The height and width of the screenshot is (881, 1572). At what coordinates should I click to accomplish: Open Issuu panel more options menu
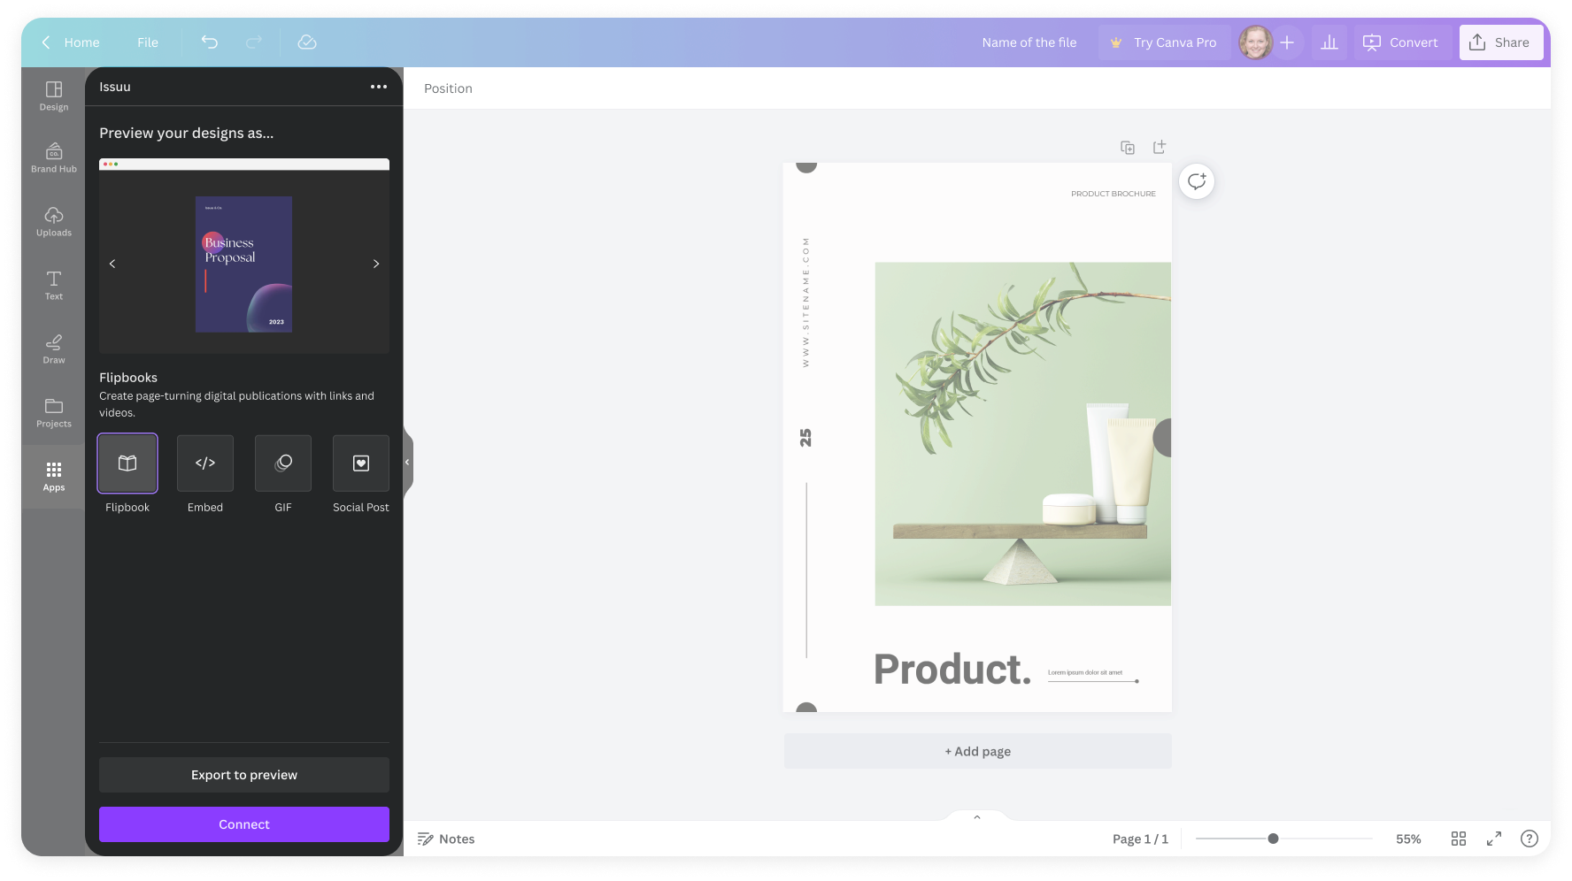pyautogui.click(x=379, y=87)
